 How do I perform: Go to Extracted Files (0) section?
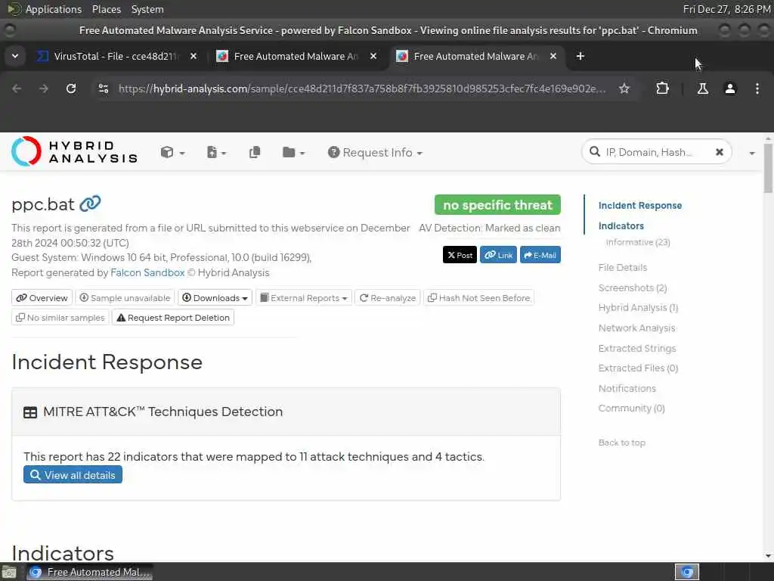pyautogui.click(x=638, y=368)
